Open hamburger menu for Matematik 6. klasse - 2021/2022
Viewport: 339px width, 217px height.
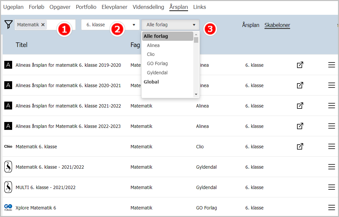(331, 167)
